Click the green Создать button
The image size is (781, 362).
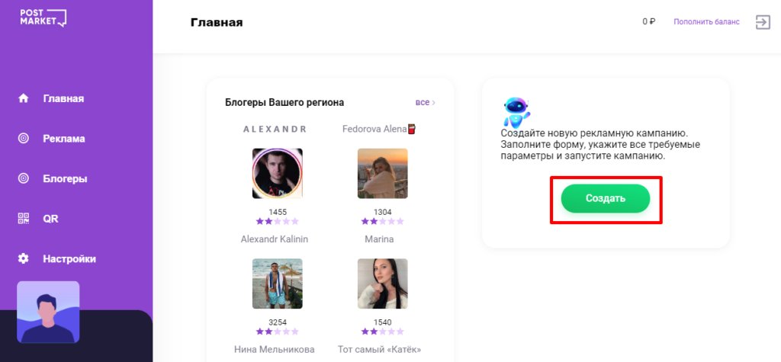pyautogui.click(x=605, y=199)
